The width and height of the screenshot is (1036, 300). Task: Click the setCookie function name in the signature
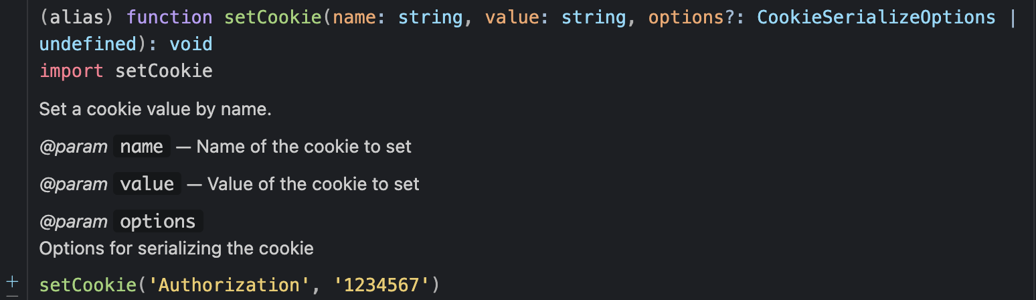tap(273, 17)
